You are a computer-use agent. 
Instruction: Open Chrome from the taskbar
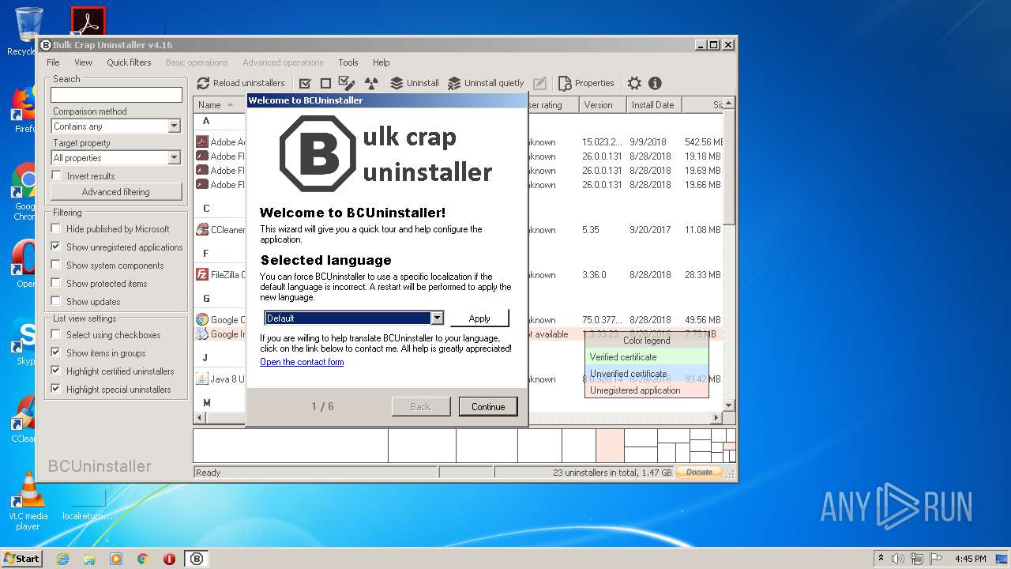click(142, 559)
